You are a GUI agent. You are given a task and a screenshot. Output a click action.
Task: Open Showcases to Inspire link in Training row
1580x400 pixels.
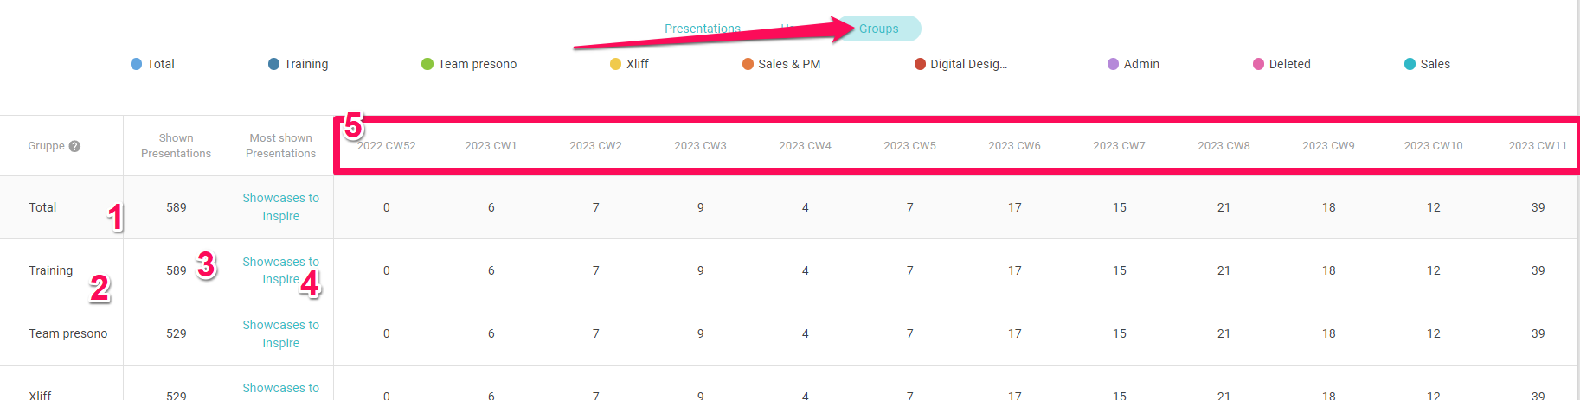click(x=280, y=270)
